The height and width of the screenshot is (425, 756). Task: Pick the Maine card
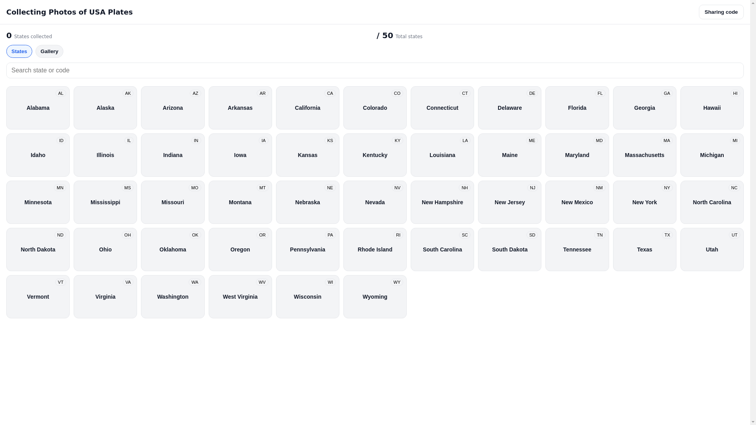[x=510, y=155]
